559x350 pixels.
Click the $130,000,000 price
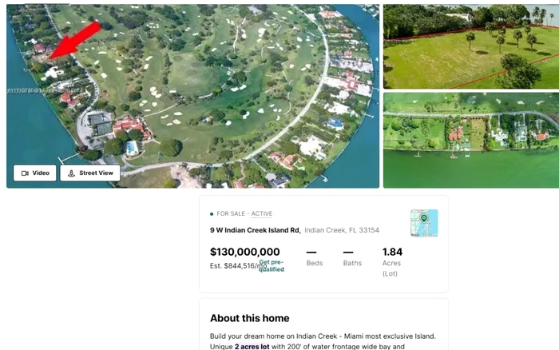(x=245, y=252)
